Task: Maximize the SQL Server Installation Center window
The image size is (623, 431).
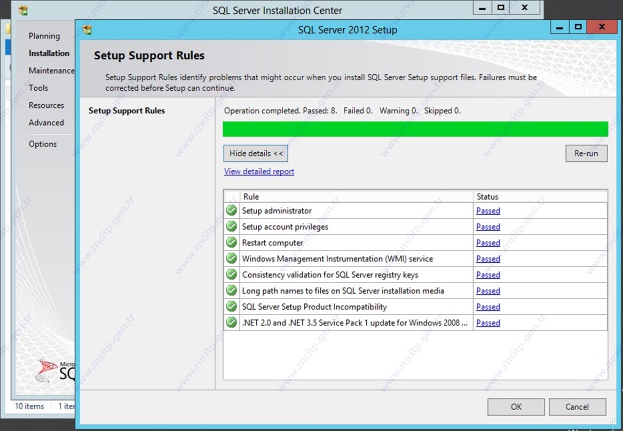Action: (x=501, y=8)
